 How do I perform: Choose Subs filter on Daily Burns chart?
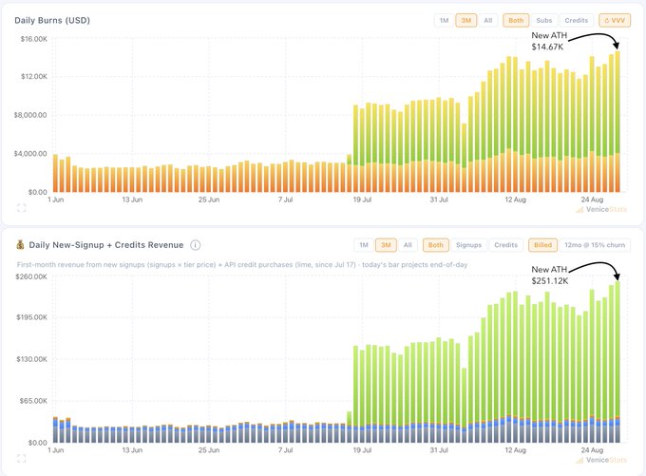pos(543,20)
